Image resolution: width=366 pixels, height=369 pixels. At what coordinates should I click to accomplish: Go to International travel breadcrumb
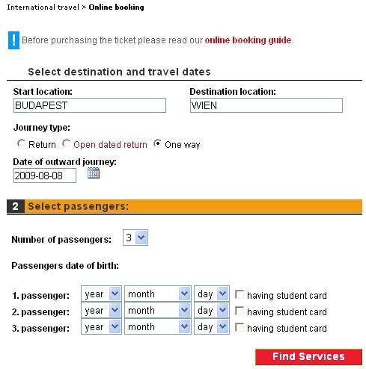click(43, 7)
